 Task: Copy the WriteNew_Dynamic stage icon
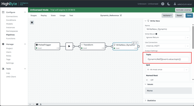133,43
